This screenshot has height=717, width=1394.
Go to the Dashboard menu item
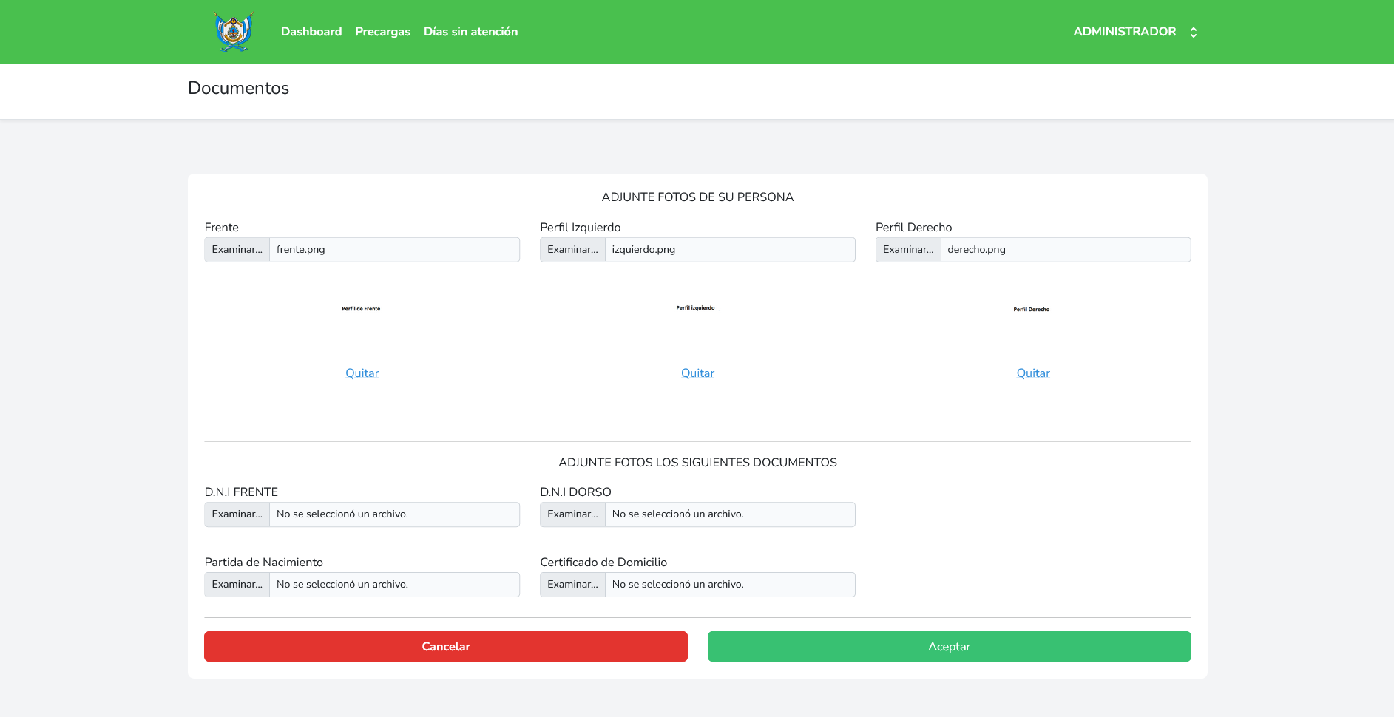[x=311, y=32]
